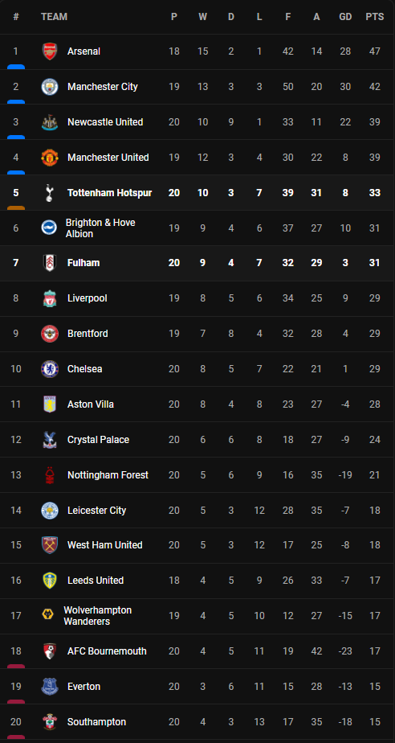The image size is (395, 743).
Task: Click the Chelsea club badge
Action: tap(50, 369)
